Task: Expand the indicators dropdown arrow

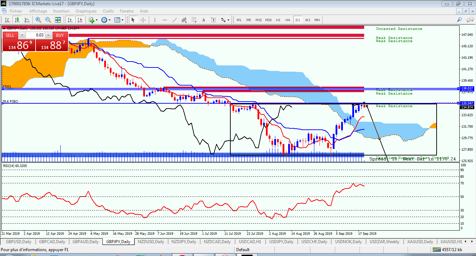Action: (x=97, y=20)
